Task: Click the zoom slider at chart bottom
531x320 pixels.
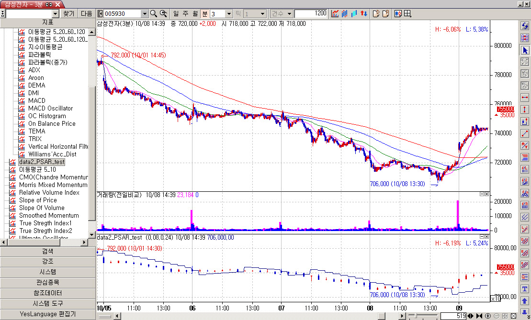Action: pos(417,316)
